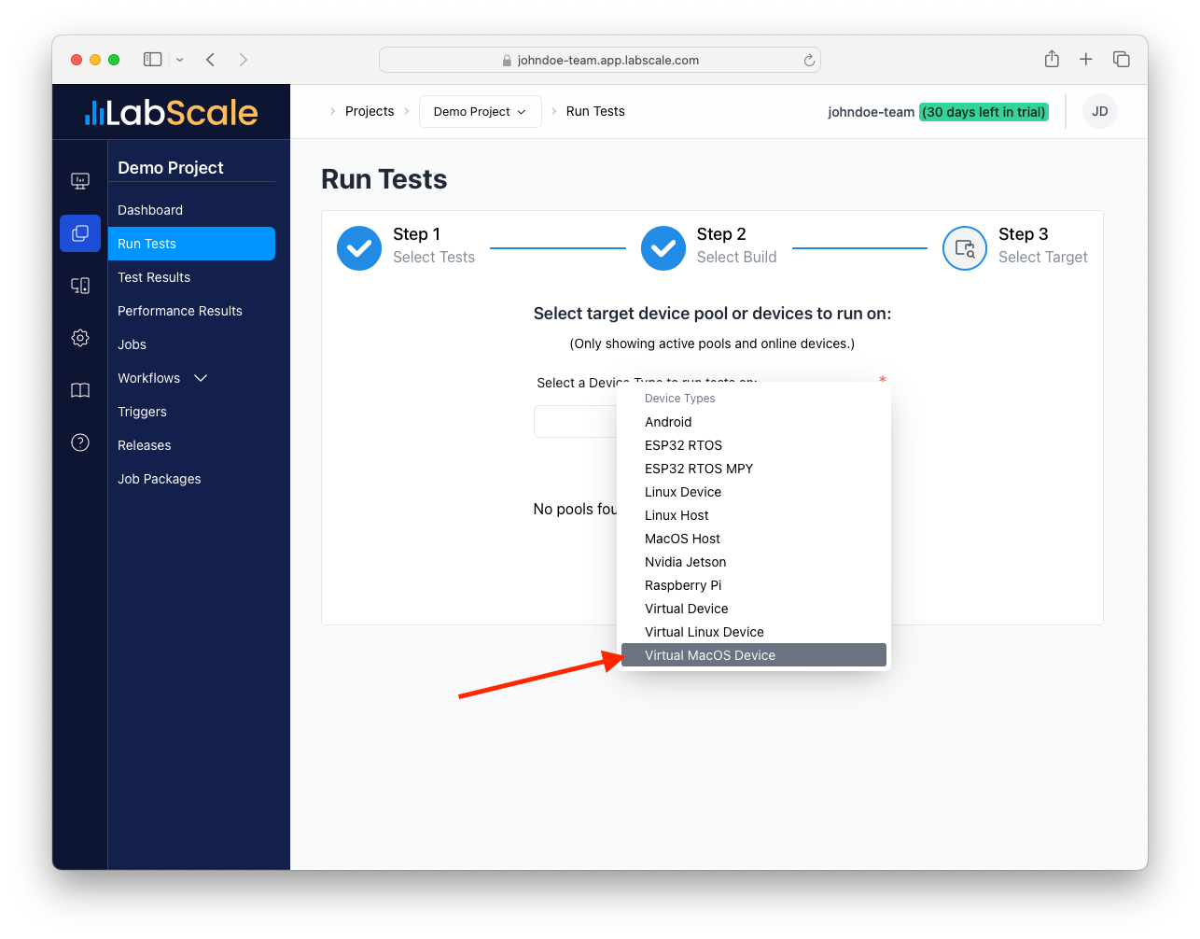
Task: Select ESP32 RTOS device type
Action: [754, 445]
